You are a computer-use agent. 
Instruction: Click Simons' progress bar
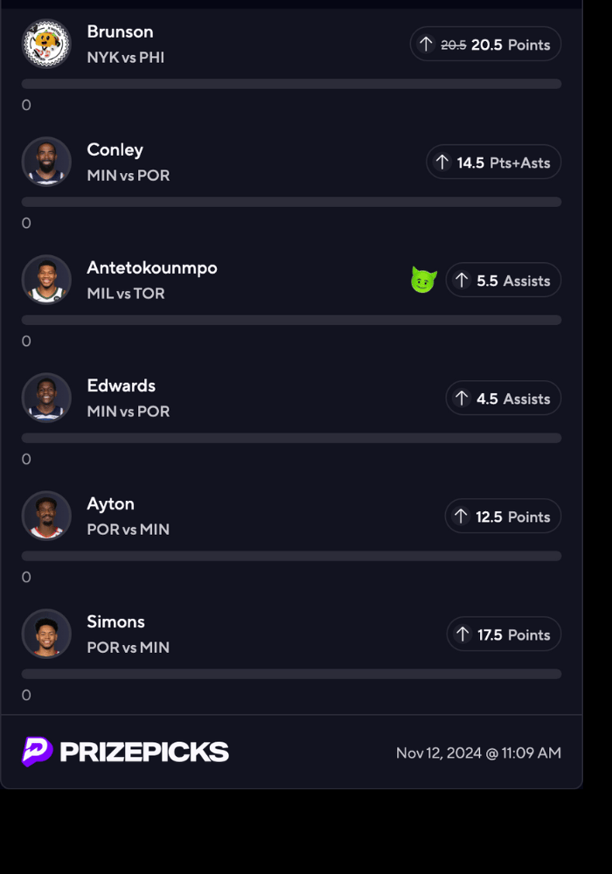291,674
